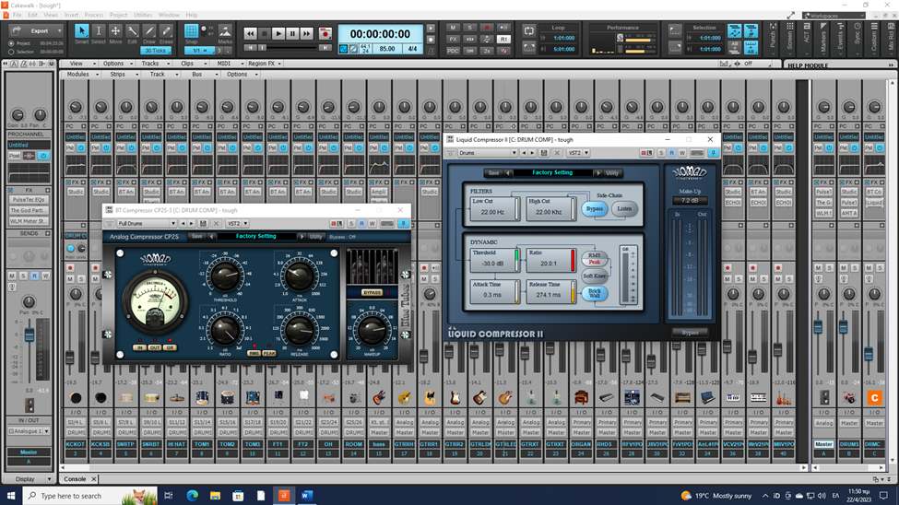Click Save in the Liquid Compressor header
The height and width of the screenshot is (505, 899).
[x=493, y=173]
